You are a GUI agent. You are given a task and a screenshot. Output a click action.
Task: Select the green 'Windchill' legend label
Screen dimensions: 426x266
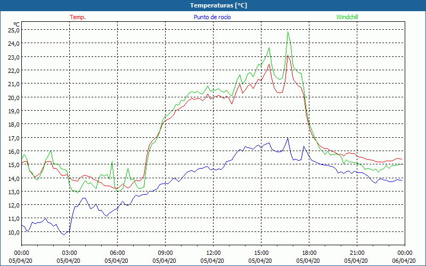[x=347, y=17]
